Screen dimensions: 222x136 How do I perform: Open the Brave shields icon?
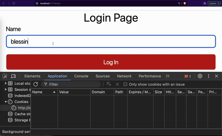click(x=185, y=3)
